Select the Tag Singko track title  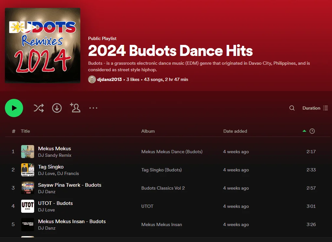pos(51,167)
